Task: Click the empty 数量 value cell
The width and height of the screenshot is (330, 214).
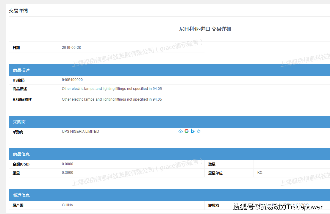Action: pos(290,164)
